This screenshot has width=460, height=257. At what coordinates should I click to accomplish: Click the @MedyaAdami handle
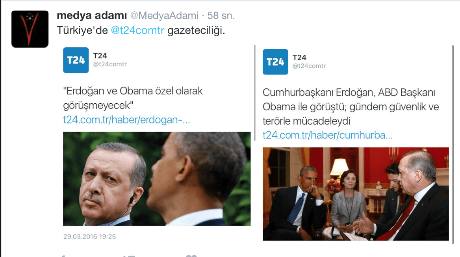click(x=164, y=15)
